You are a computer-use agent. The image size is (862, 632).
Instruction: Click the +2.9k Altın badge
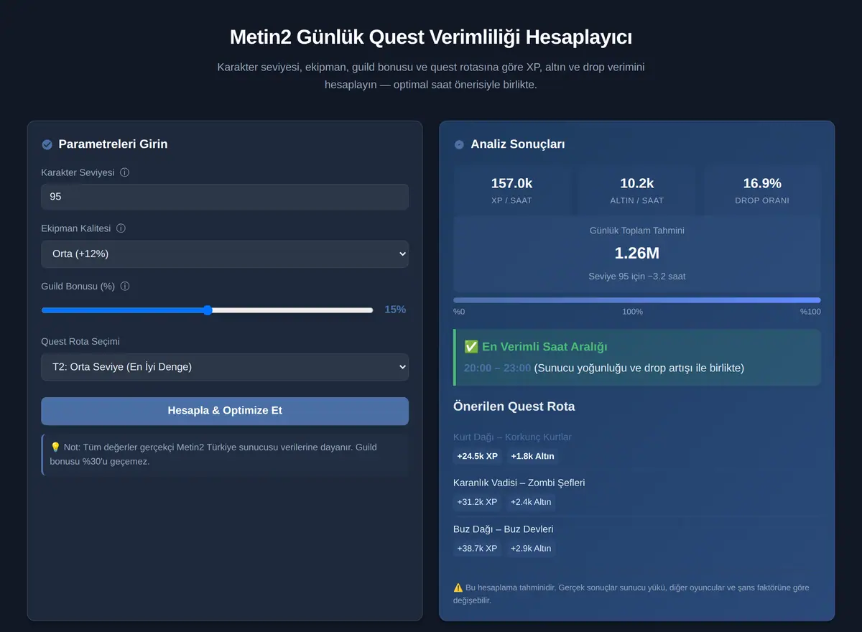click(x=531, y=549)
